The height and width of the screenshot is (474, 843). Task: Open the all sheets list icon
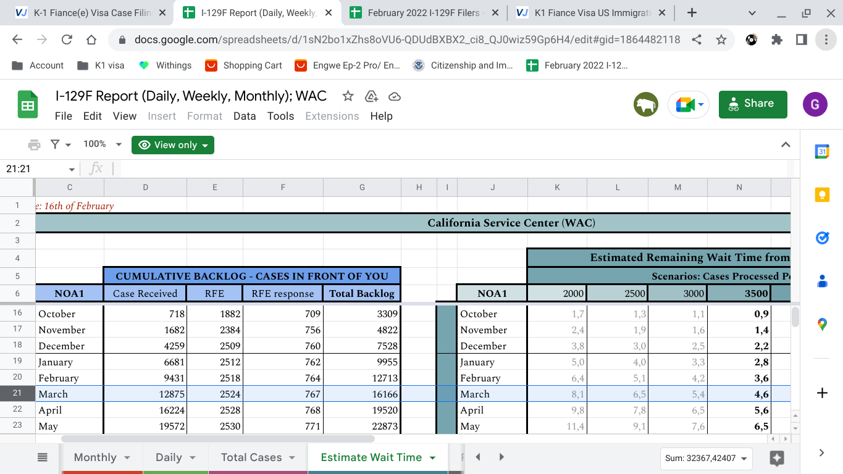click(x=43, y=457)
